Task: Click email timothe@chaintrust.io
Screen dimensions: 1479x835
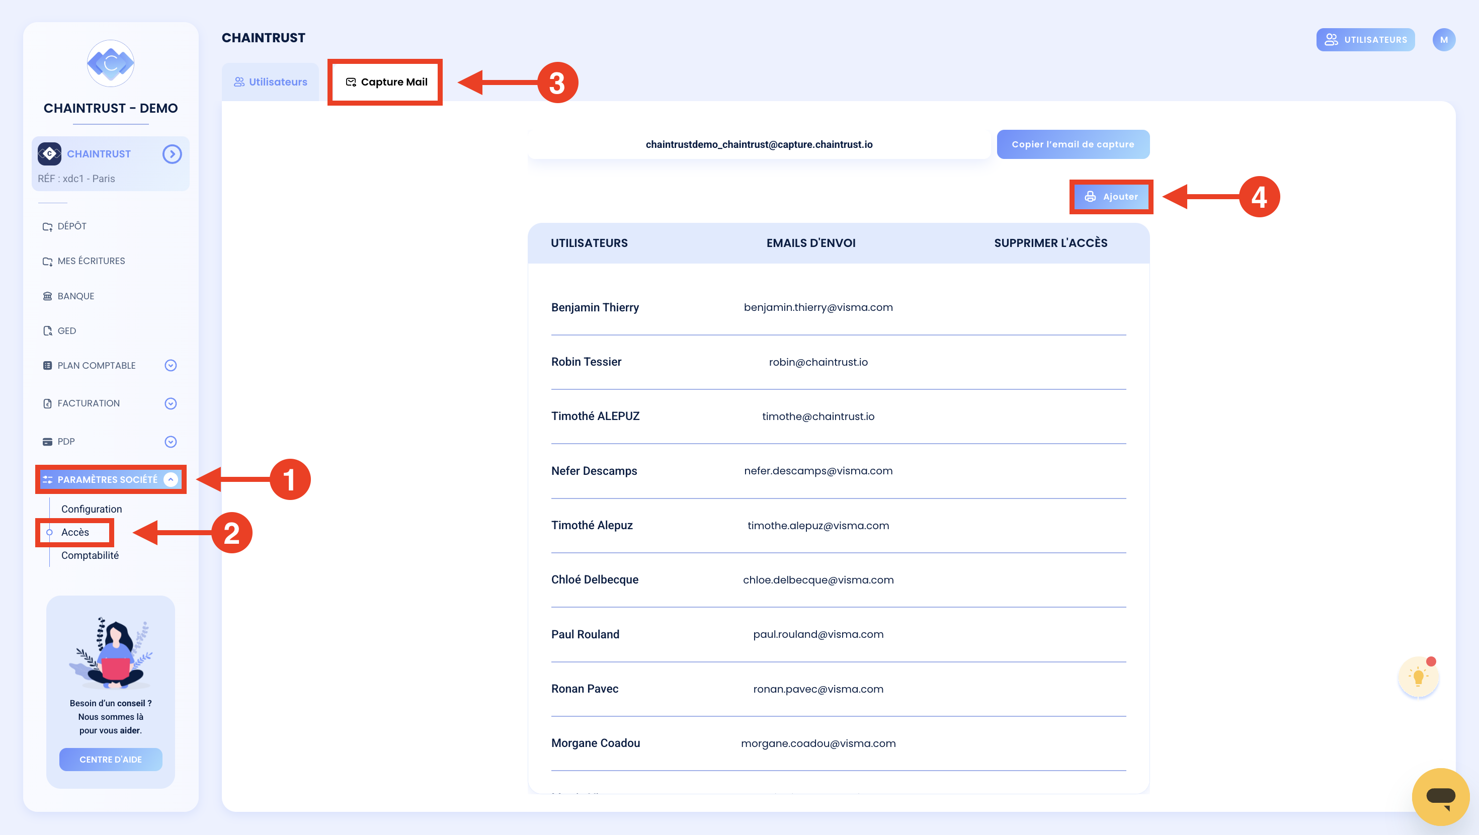Action: [818, 416]
